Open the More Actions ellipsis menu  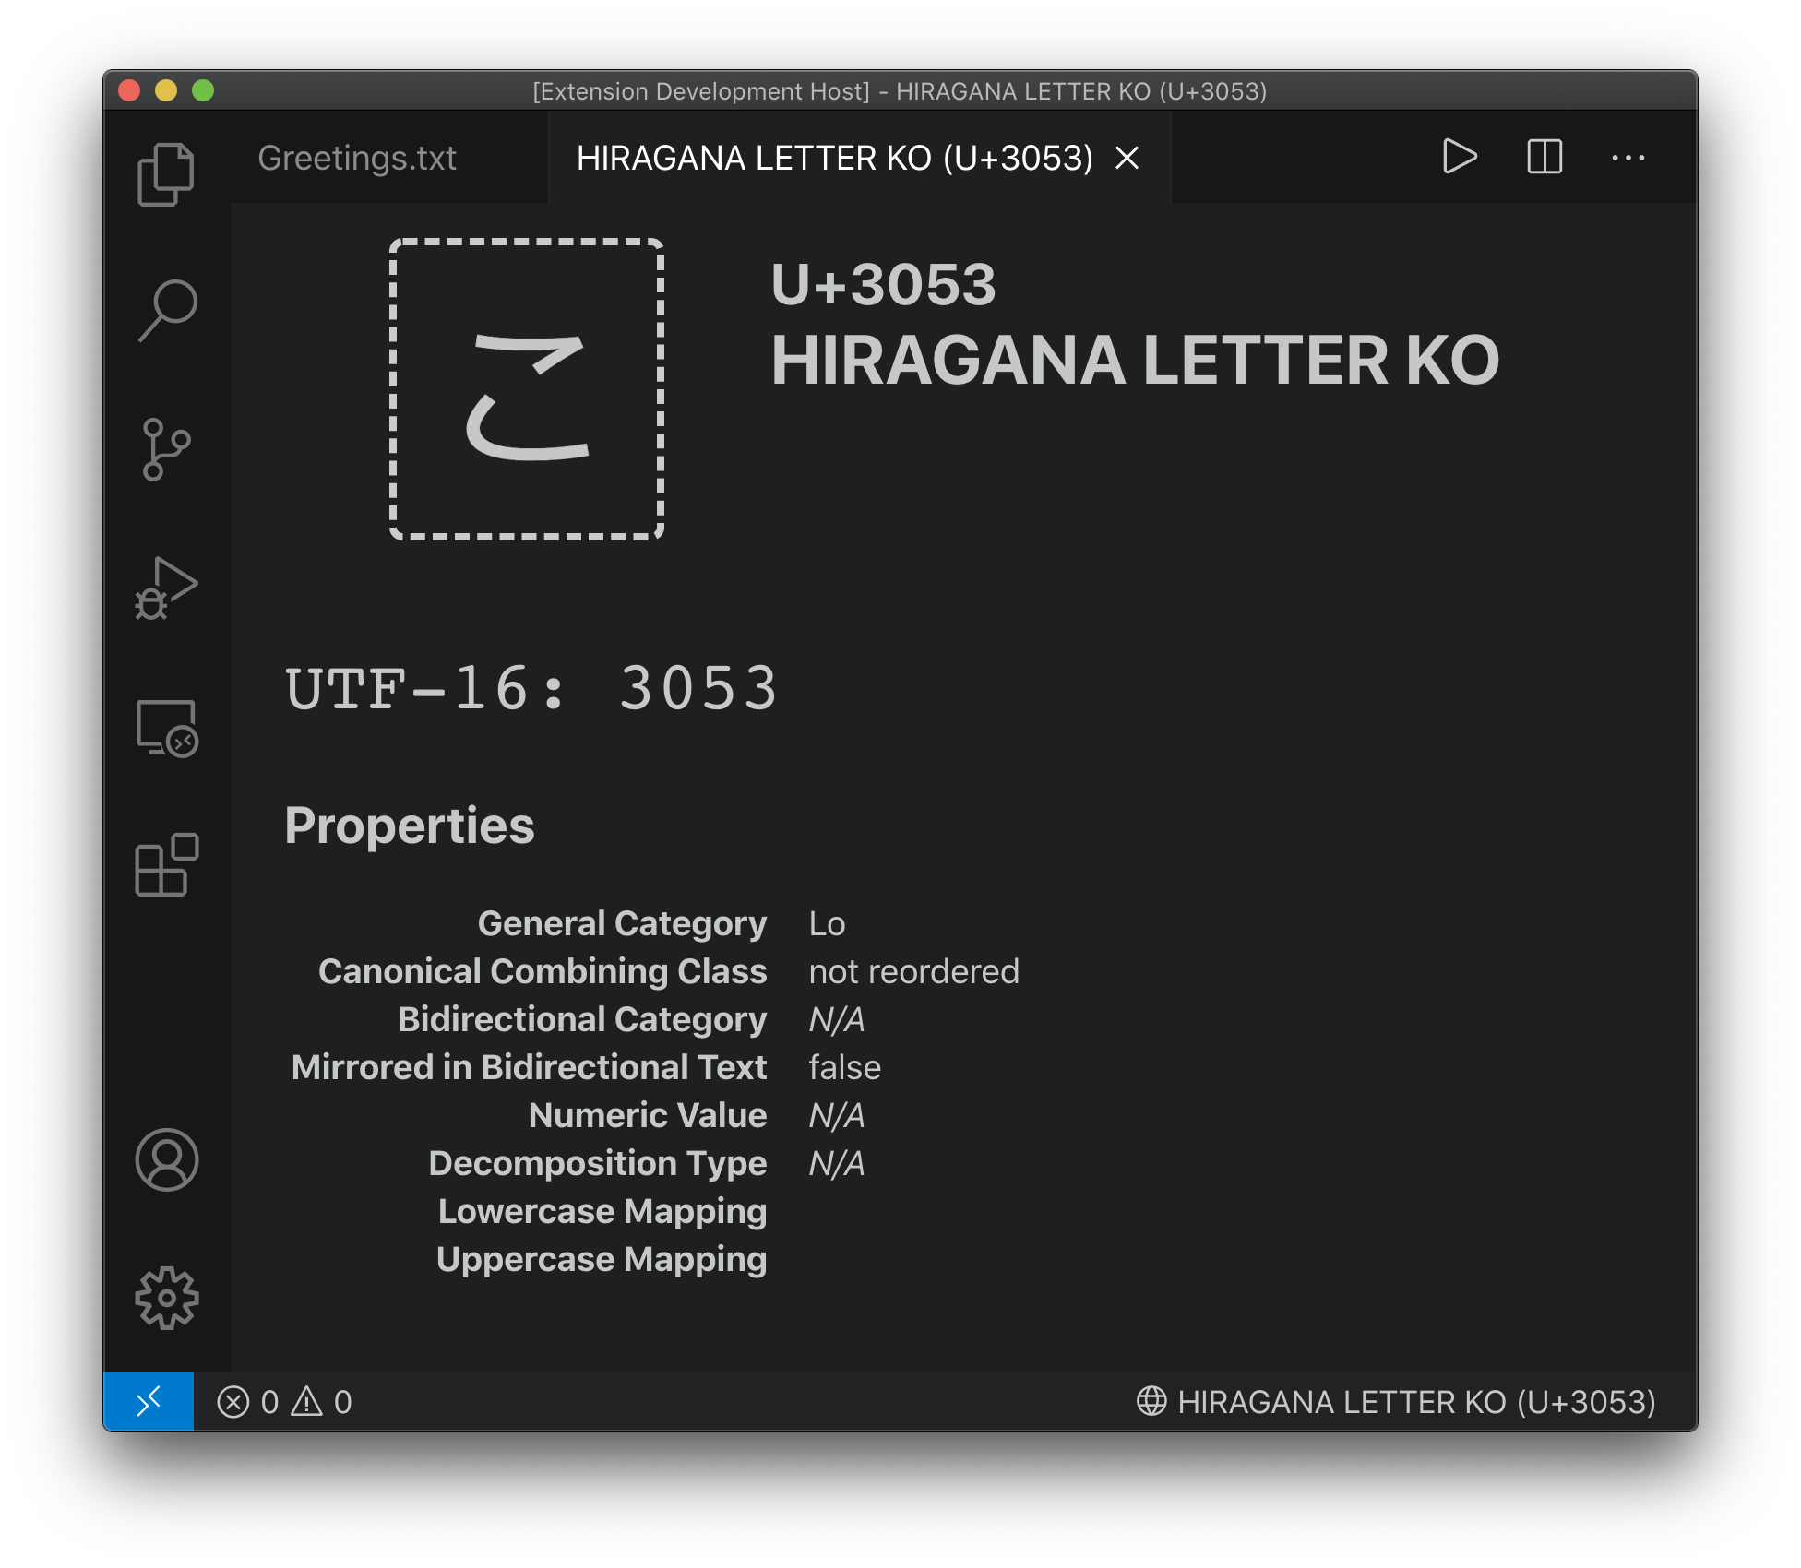(1628, 158)
